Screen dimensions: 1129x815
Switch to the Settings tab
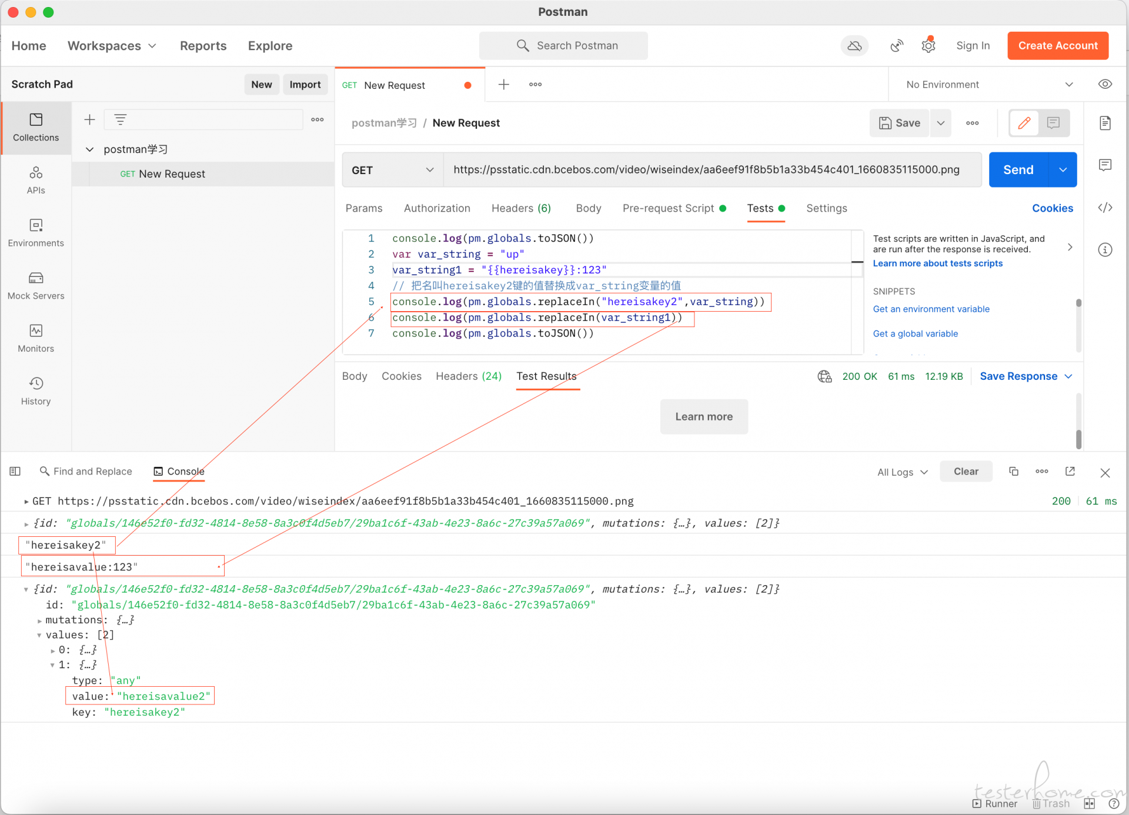827,208
